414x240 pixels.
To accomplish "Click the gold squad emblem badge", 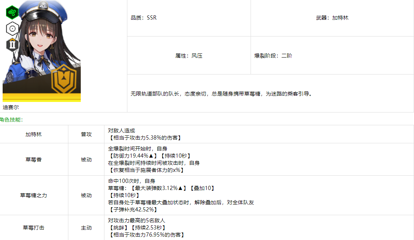I will coord(64,79).
